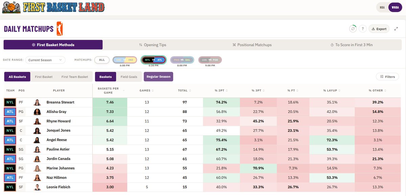This screenshot has width=406, height=196.
Task: Export the table data
Action: coord(379,29)
